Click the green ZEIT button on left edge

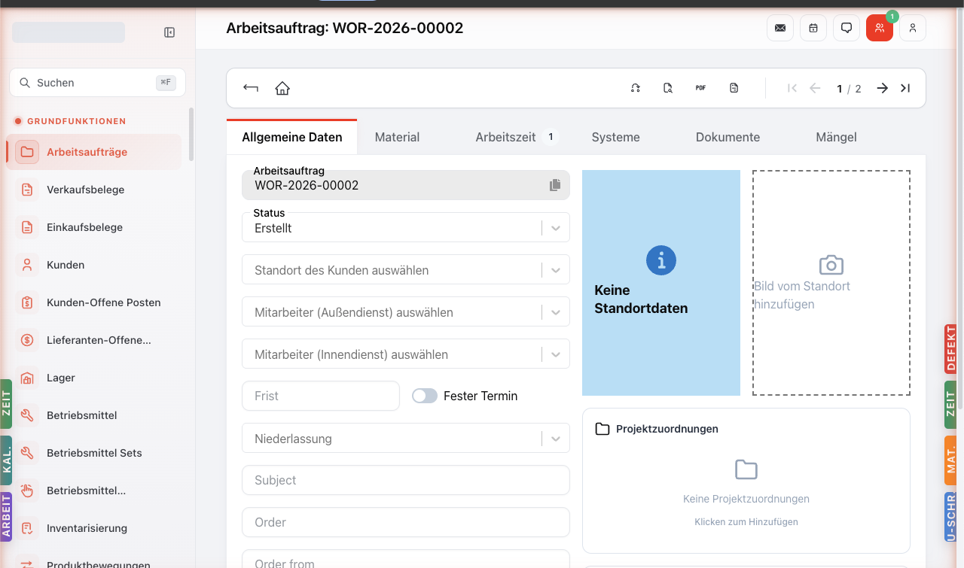point(6,404)
